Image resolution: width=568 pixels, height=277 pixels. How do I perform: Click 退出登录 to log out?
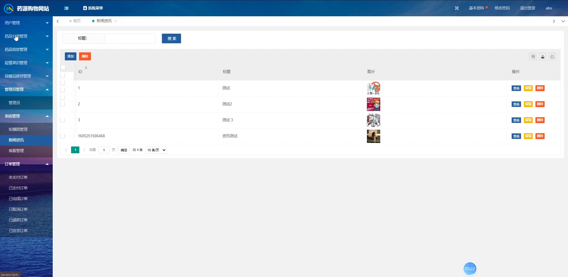coord(527,8)
